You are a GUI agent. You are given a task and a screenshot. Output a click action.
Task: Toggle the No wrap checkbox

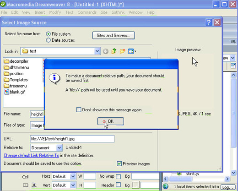(118, 176)
